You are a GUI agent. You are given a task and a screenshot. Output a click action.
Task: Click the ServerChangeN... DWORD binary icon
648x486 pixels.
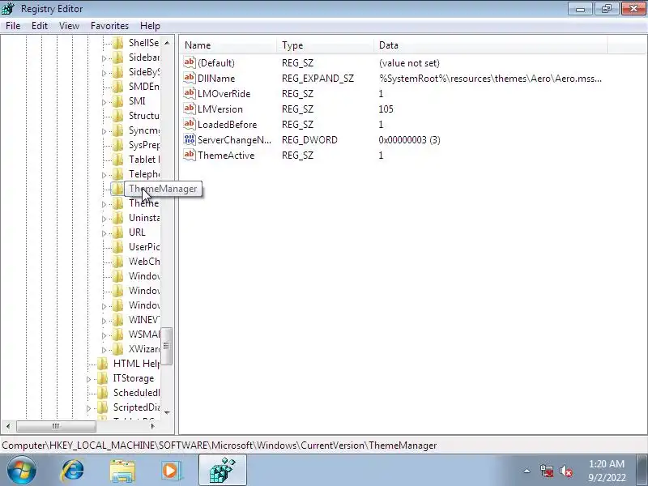[190, 139]
